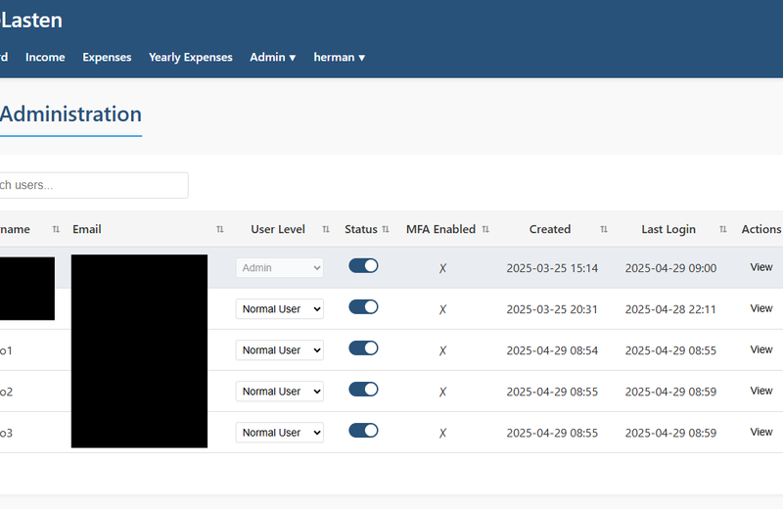Screen dimensions: 783x509
Task: Disable status switch for user o2
Action: coord(363,390)
